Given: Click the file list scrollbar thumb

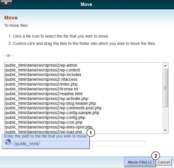Looking at the screenshot, I should 165,88.
